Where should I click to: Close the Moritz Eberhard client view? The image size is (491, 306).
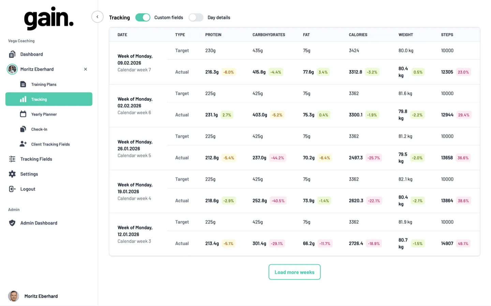[x=86, y=69]
